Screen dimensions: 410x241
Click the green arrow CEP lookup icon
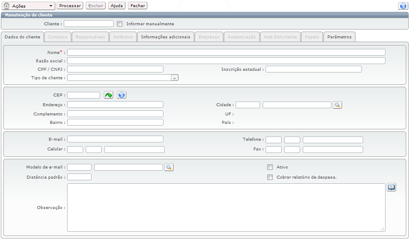(109, 95)
